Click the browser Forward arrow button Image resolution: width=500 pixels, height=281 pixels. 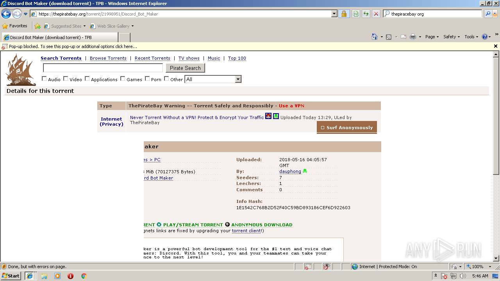17,14
